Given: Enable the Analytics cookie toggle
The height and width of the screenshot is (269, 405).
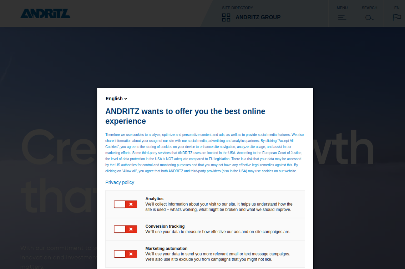Looking at the screenshot, I should click(x=125, y=204).
